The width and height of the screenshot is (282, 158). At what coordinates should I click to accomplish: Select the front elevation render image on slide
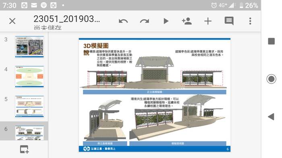(153, 73)
